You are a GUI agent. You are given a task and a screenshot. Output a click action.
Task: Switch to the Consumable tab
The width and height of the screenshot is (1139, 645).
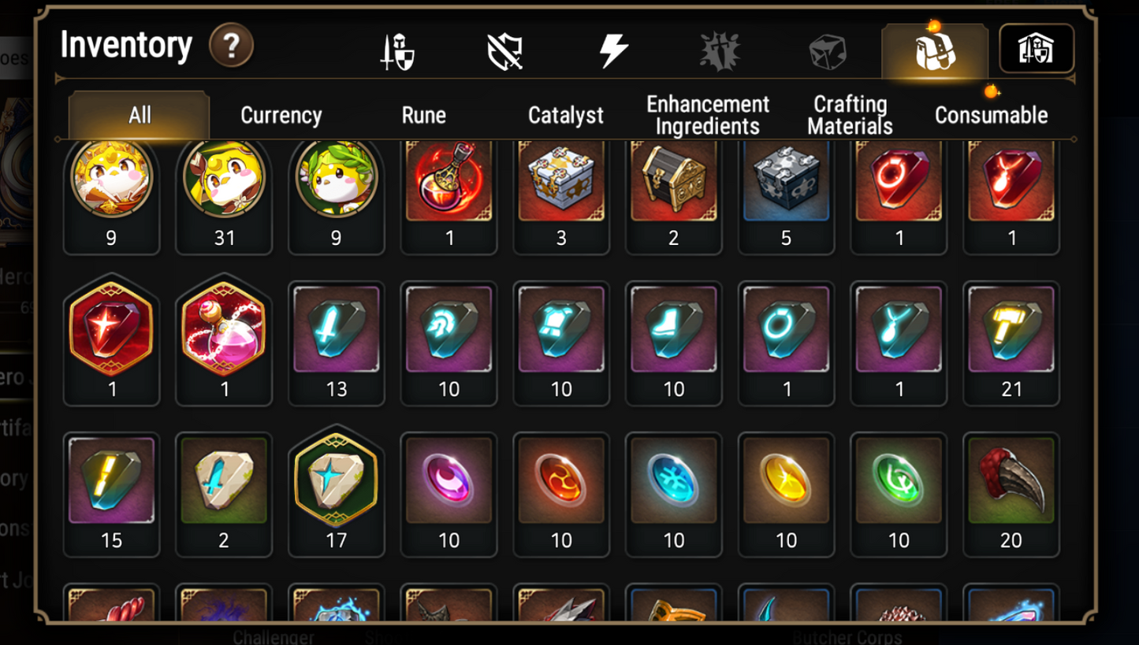pyautogui.click(x=992, y=116)
